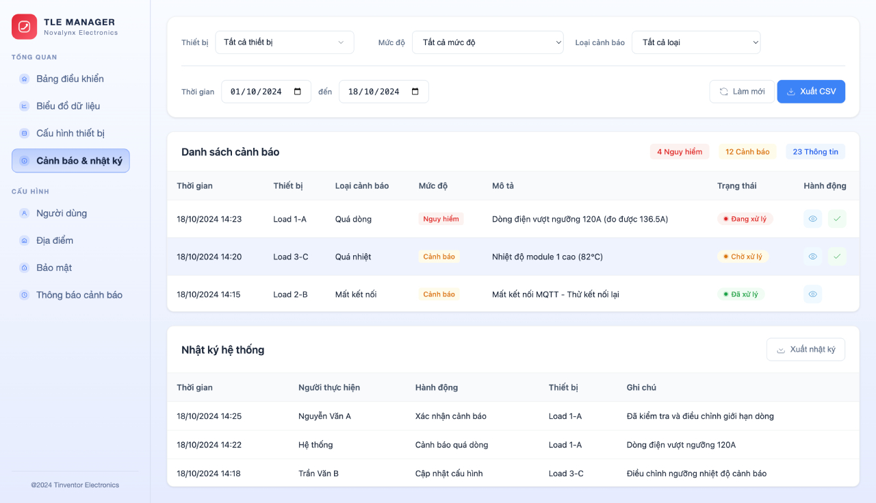The height and width of the screenshot is (503, 876).
Task: View details of the Load 1-A alert
Action: click(812, 219)
